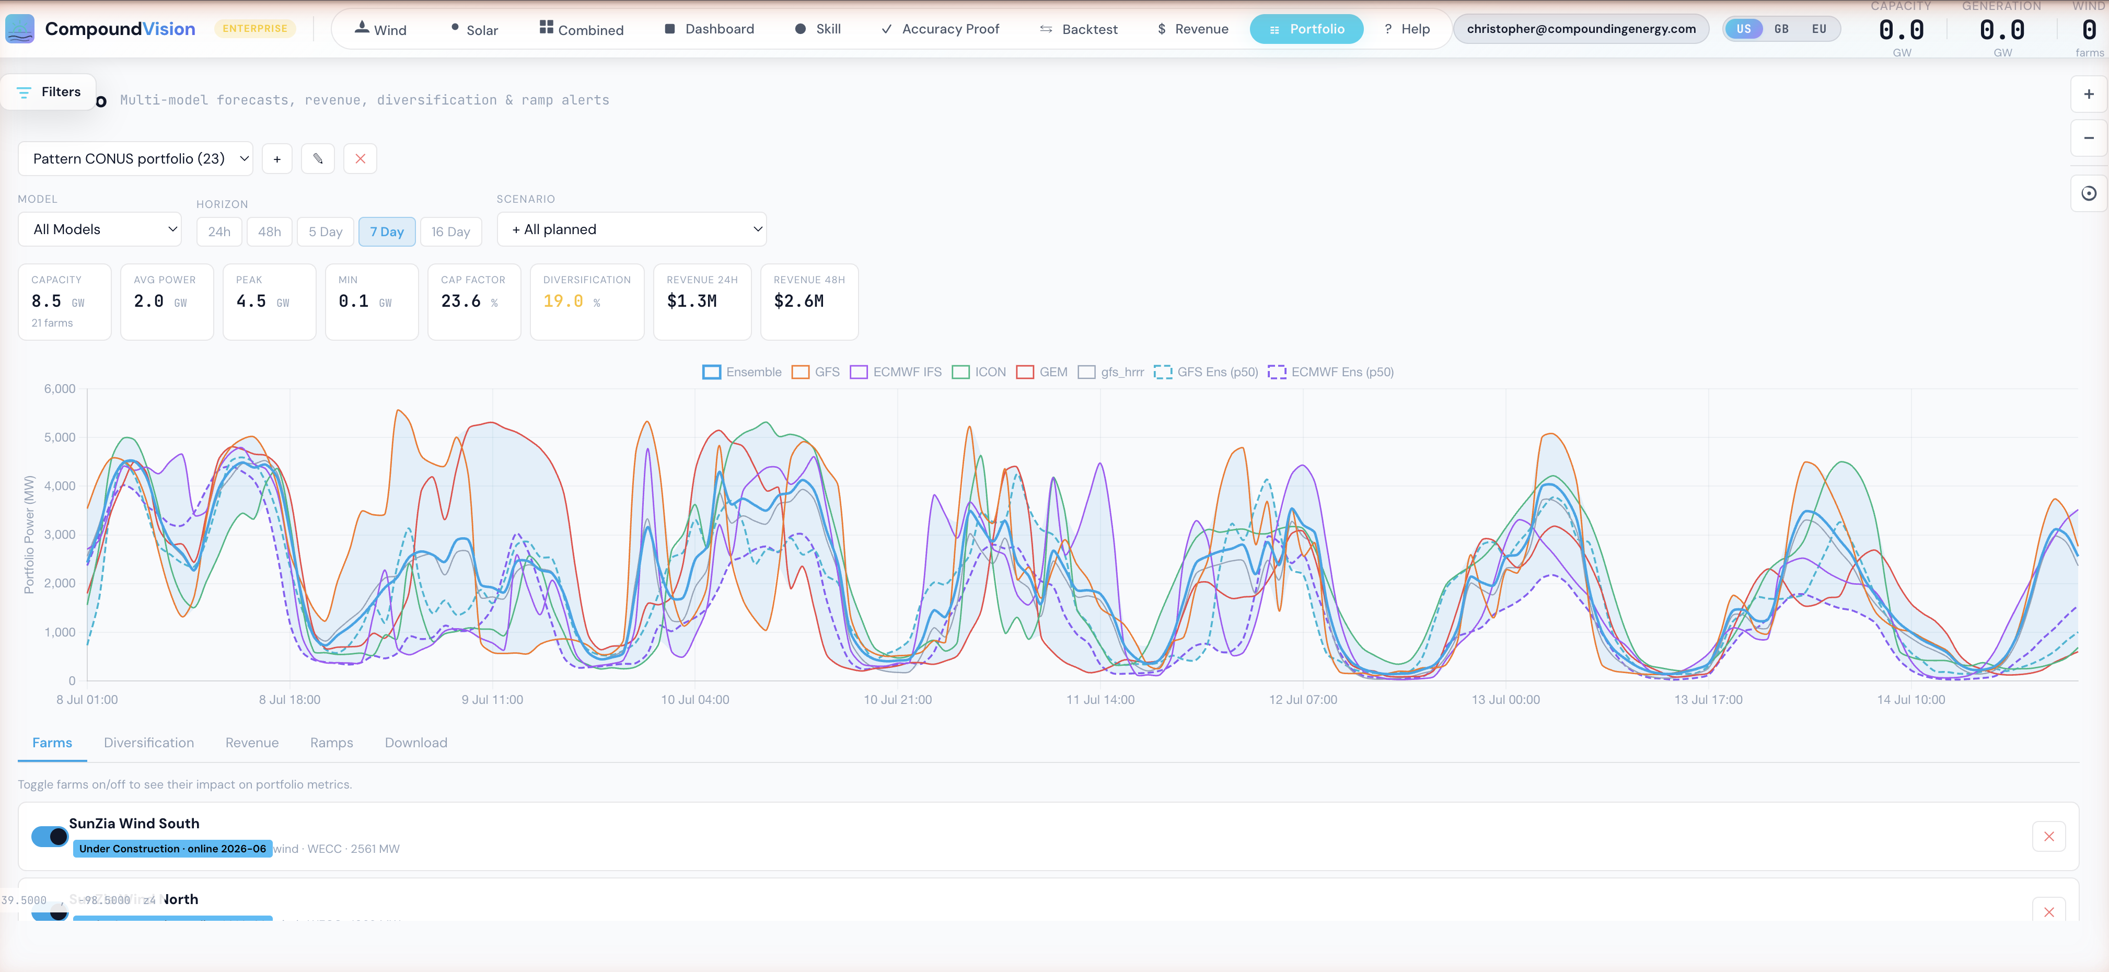Viewport: 2109px width, 972px height.
Task: Click the ENTERPRISE badge
Action: click(x=254, y=29)
